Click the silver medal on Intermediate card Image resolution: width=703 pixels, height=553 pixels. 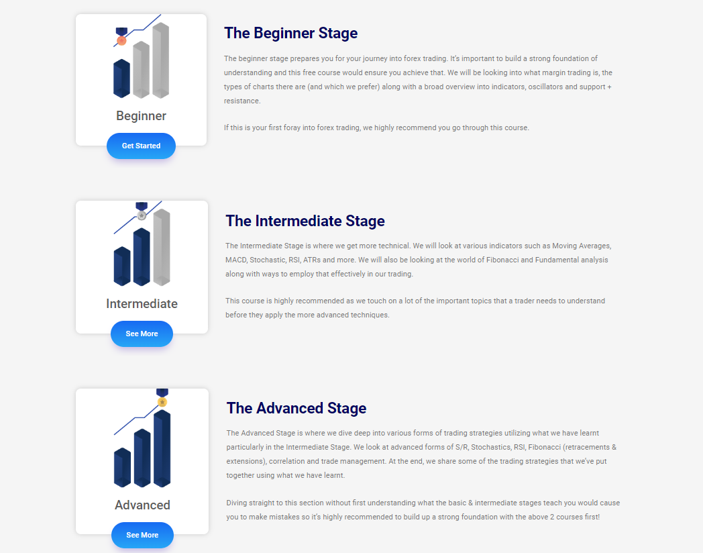142,211
